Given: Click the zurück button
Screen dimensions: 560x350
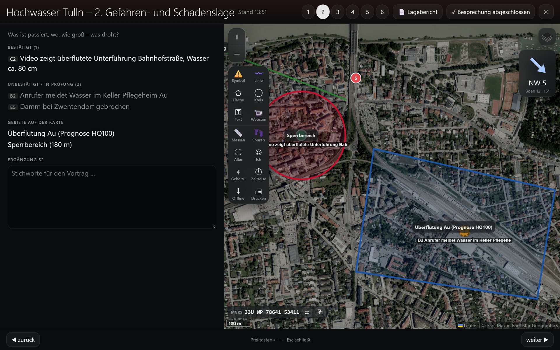Looking at the screenshot, I should pos(23,340).
